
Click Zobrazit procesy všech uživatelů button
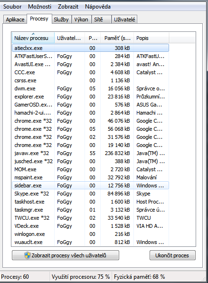(66, 255)
